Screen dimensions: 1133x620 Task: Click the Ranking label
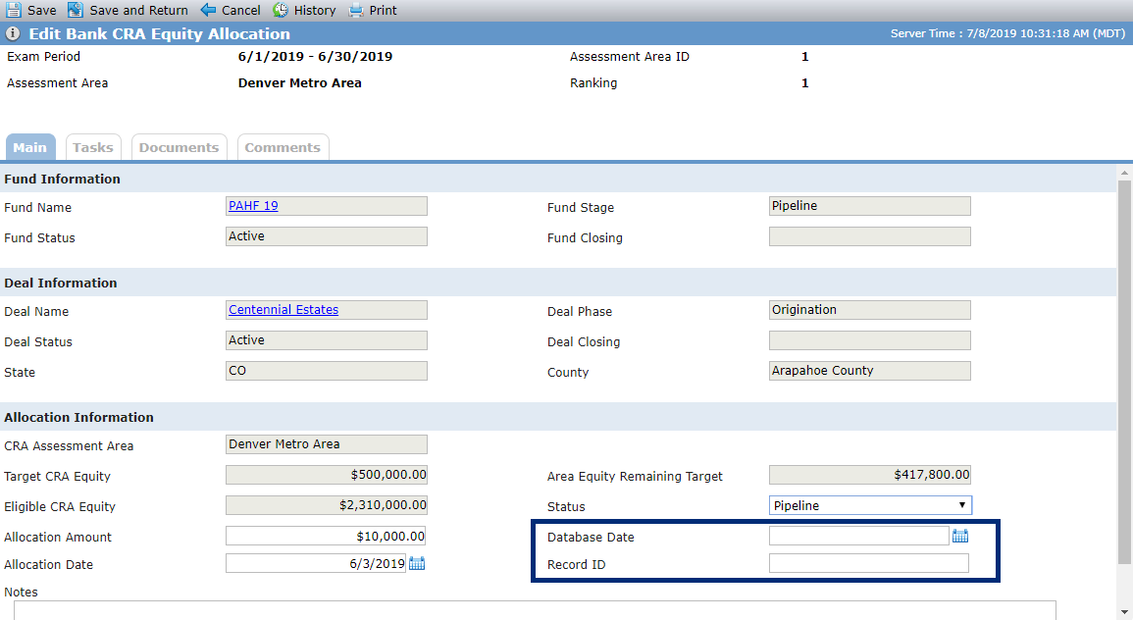point(593,83)
